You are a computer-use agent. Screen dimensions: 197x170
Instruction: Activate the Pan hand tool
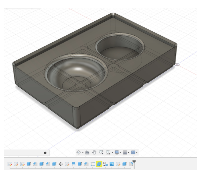(x=94, y=152)
